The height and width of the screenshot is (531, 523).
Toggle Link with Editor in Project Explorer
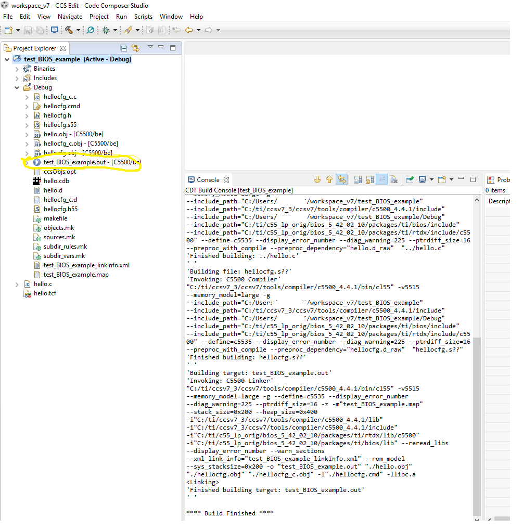click(x=136, y=48)
